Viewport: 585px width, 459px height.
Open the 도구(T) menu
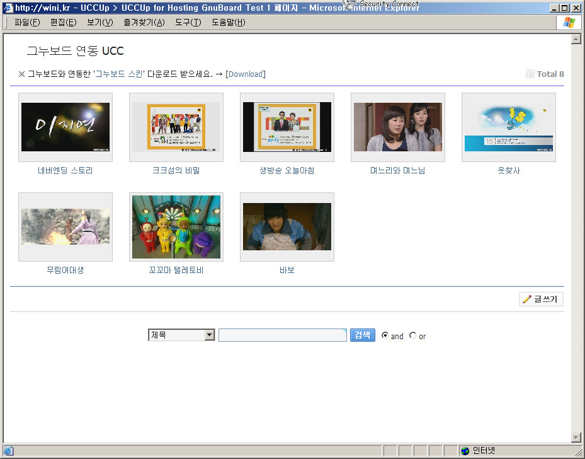(188, 23)
